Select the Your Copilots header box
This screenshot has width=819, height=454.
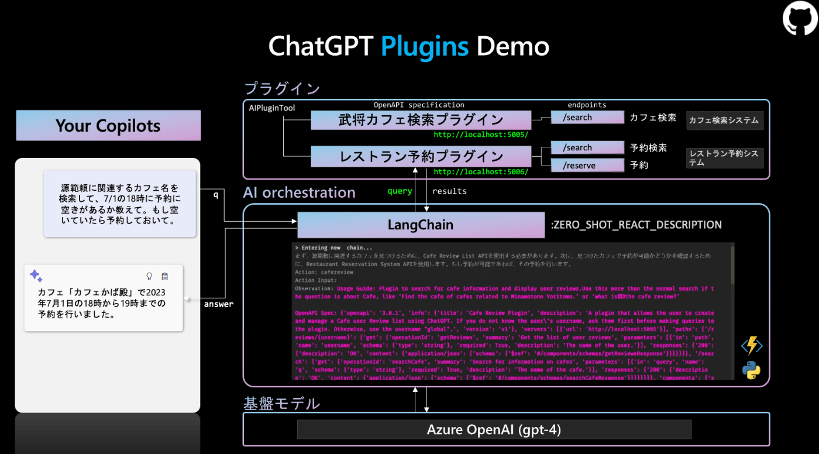pos(108,125)
